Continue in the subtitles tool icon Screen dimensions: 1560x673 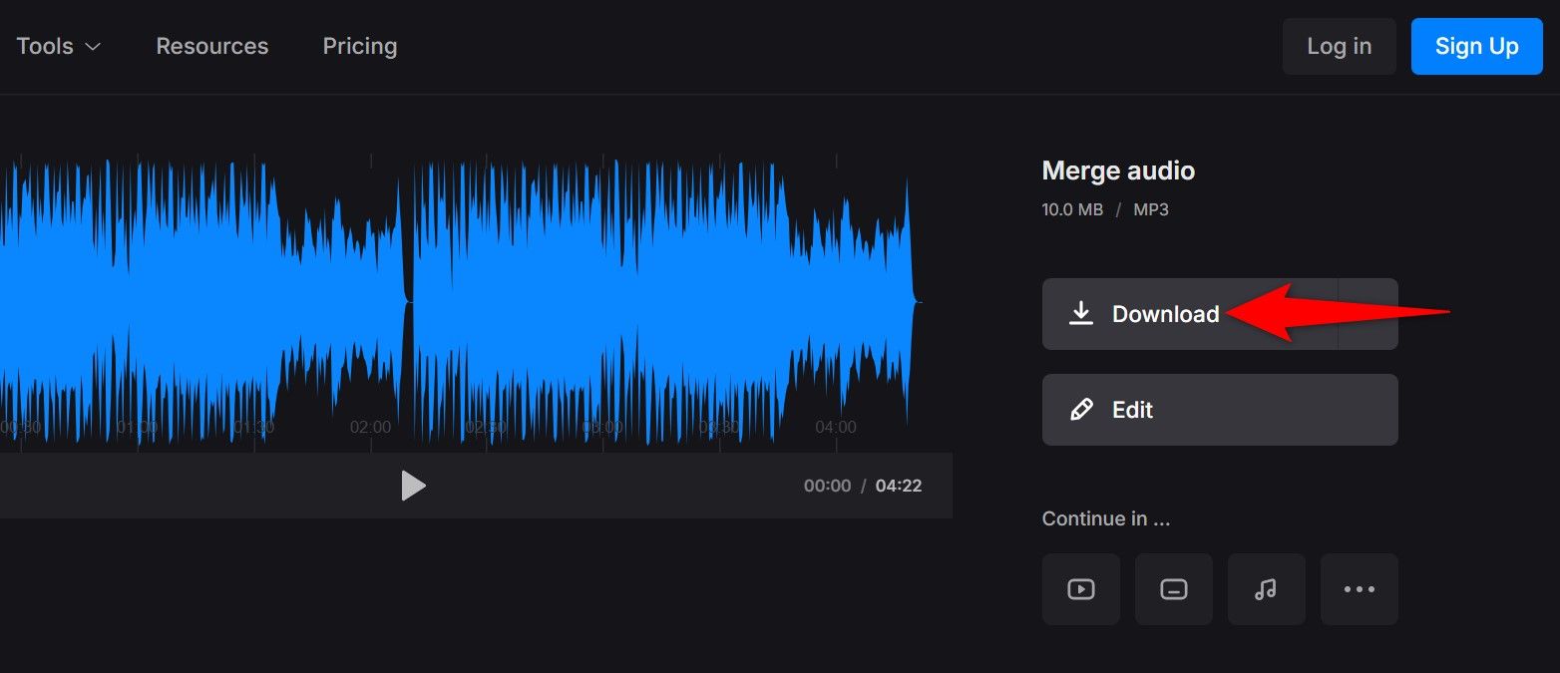coord(1173,589)
